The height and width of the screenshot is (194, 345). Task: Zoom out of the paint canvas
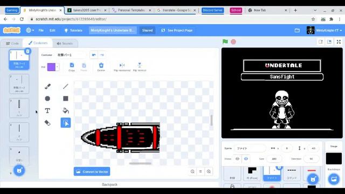[192, 171]
